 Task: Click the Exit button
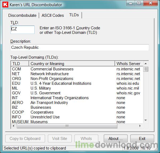(x=142, y=139)
